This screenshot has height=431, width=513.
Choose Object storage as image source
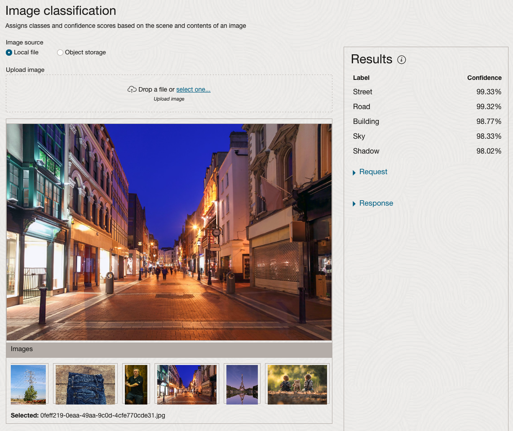60,53
